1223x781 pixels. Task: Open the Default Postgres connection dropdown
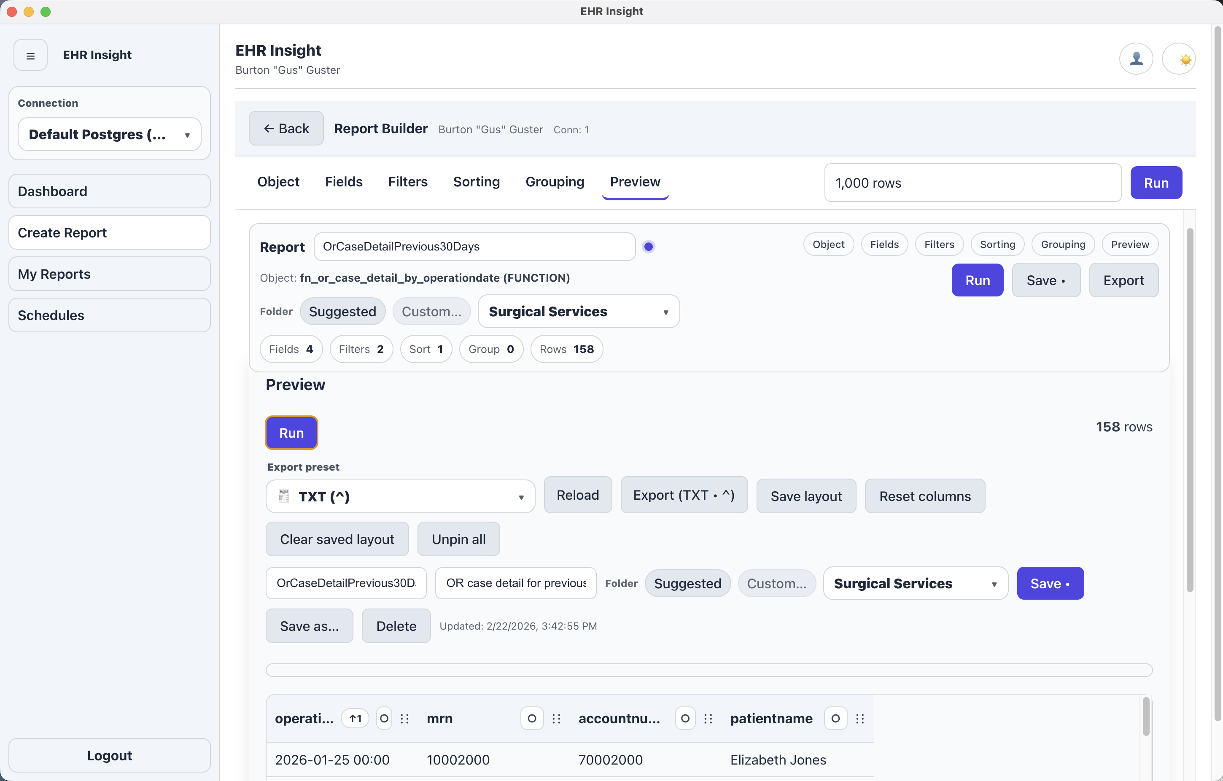pos(109,134)
